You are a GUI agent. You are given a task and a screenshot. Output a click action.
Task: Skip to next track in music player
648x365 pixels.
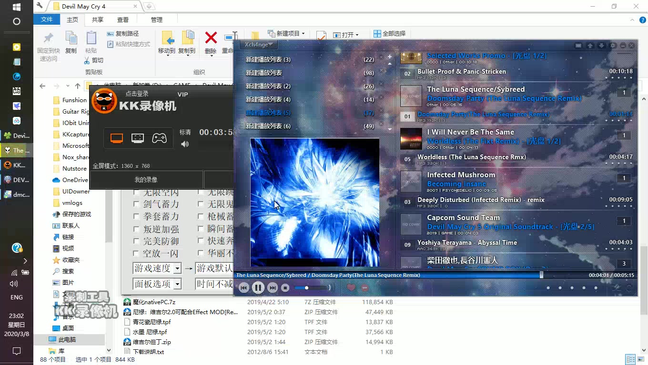coord(272,288)
